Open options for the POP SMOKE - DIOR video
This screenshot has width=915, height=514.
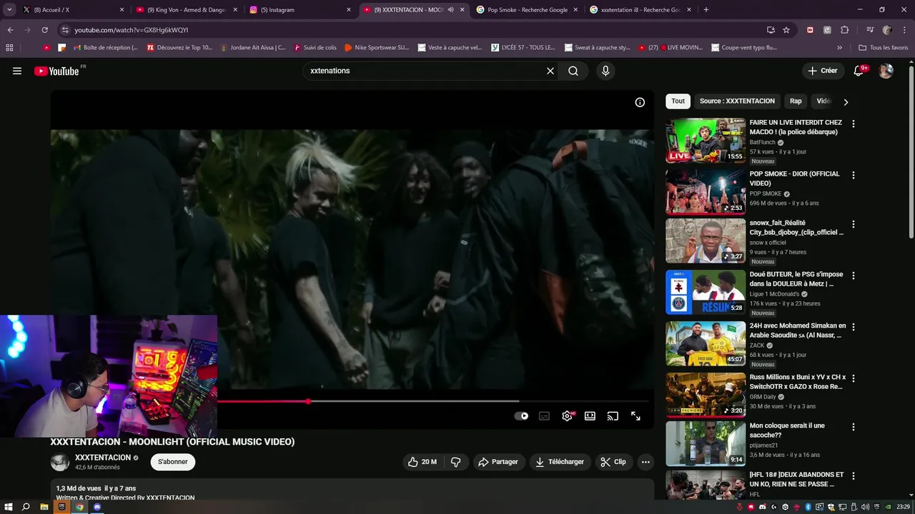853,175
